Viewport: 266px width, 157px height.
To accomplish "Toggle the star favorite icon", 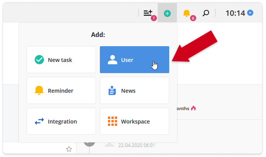I will pos(69,149).
